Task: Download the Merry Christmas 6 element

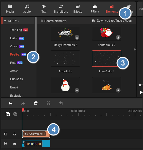Action: point(77,37)
